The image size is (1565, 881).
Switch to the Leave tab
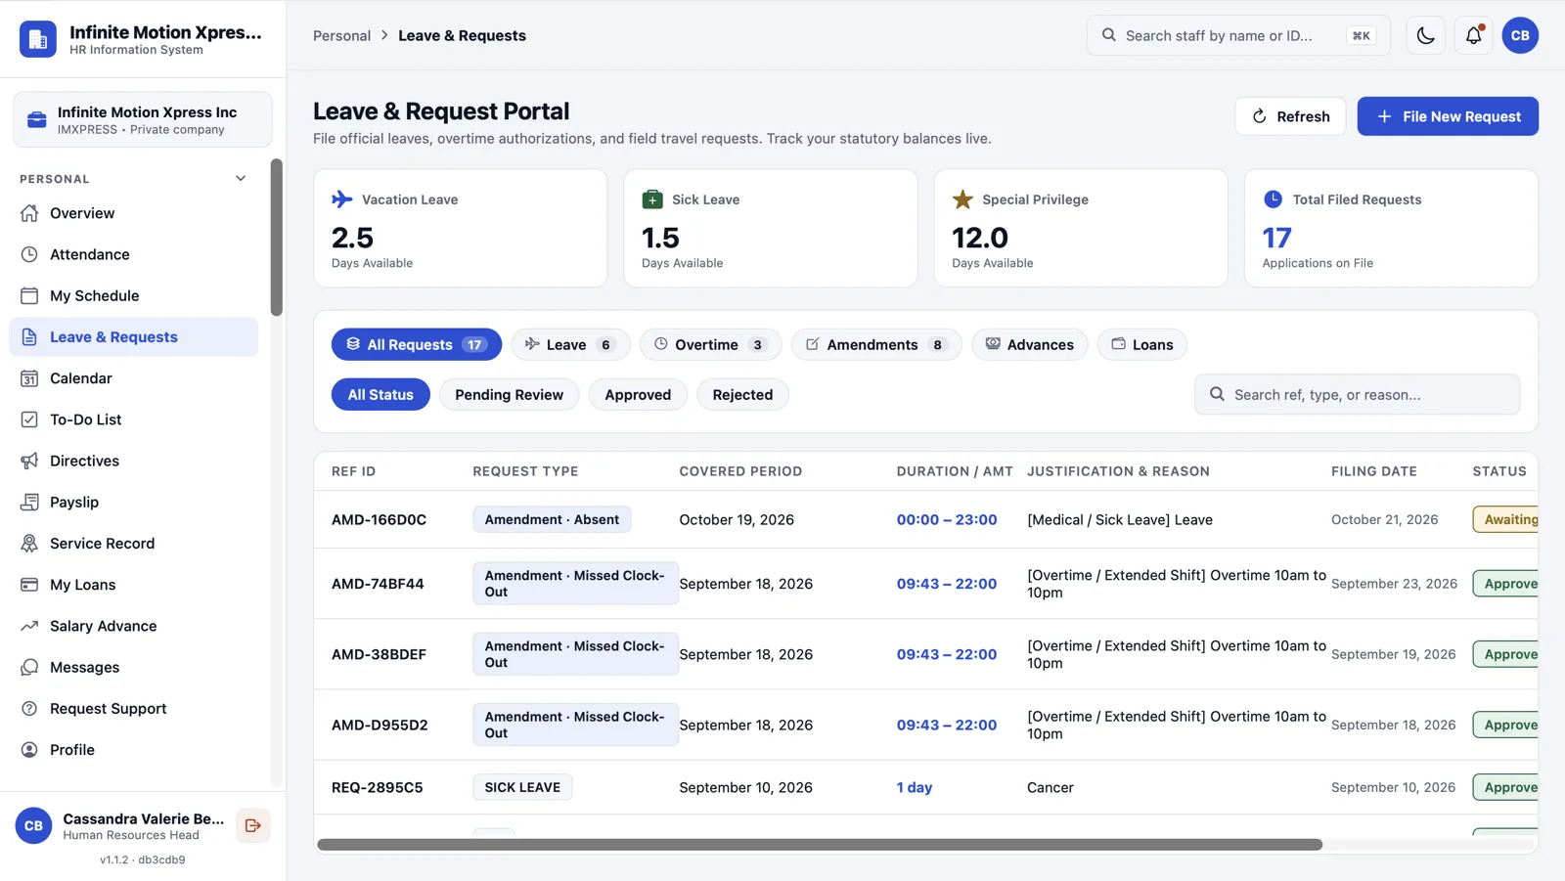pos(570,344)
